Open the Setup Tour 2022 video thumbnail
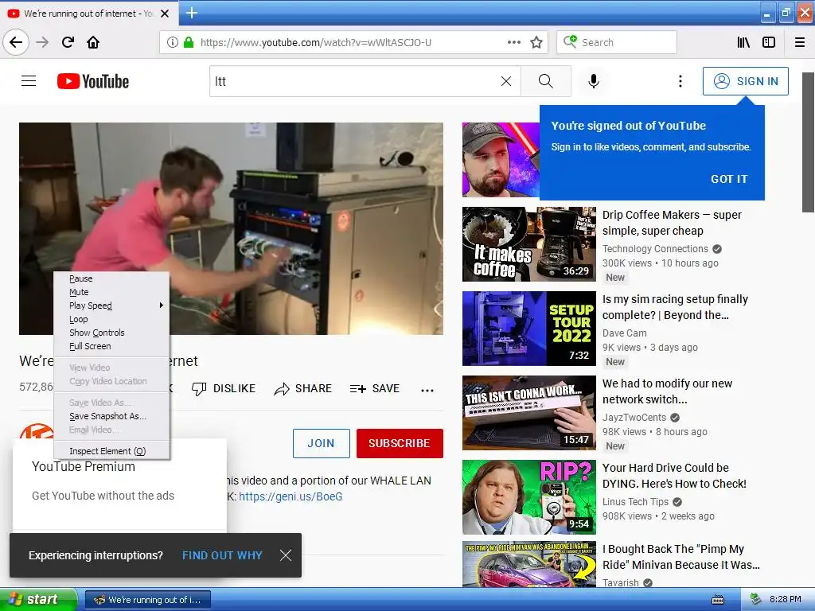The image size is (815, 611). pyautogui.click(x=529, y=329)
